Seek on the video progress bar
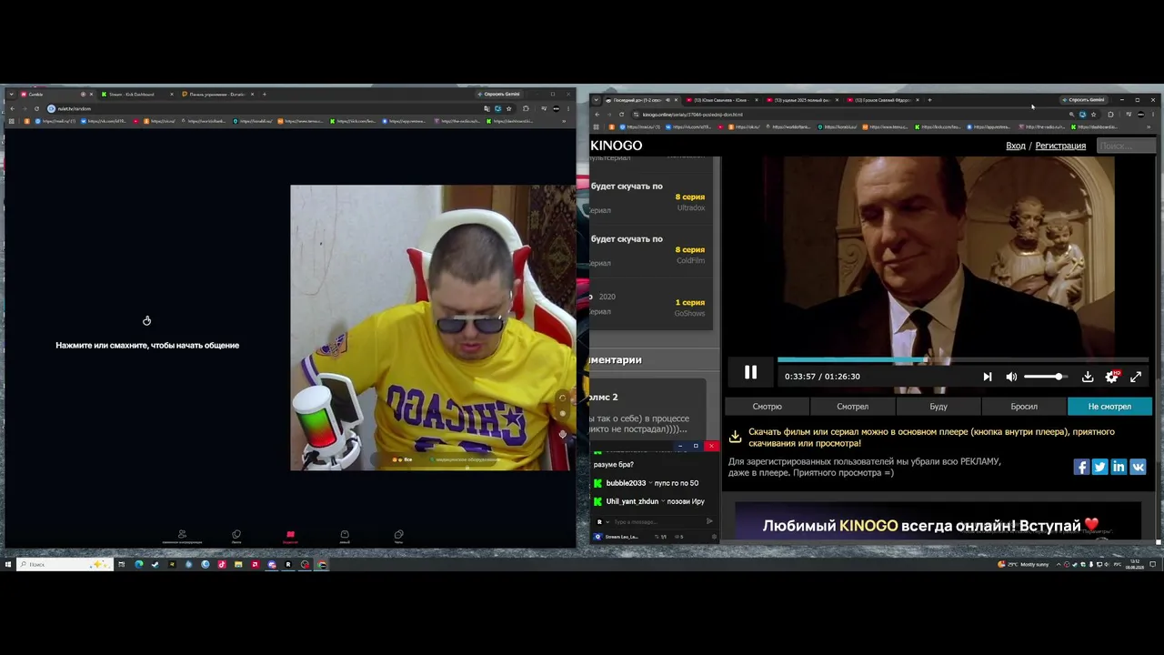 pos(963,360)
